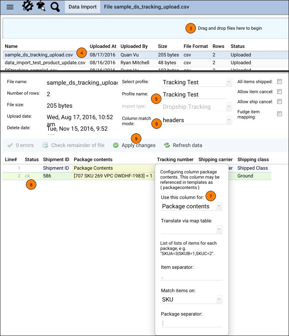The width and height of the screenshot is (289, 336).
Task: Click the [707 SKU 269 VPC OWDHF-1983] = 1 cell
Action: [113, 176]
